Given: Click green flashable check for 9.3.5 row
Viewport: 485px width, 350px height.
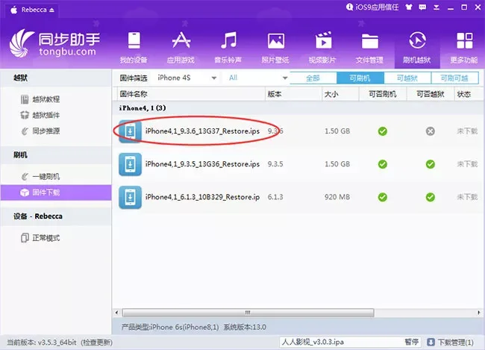Looking at the screenshot, I should click(383, 164).
